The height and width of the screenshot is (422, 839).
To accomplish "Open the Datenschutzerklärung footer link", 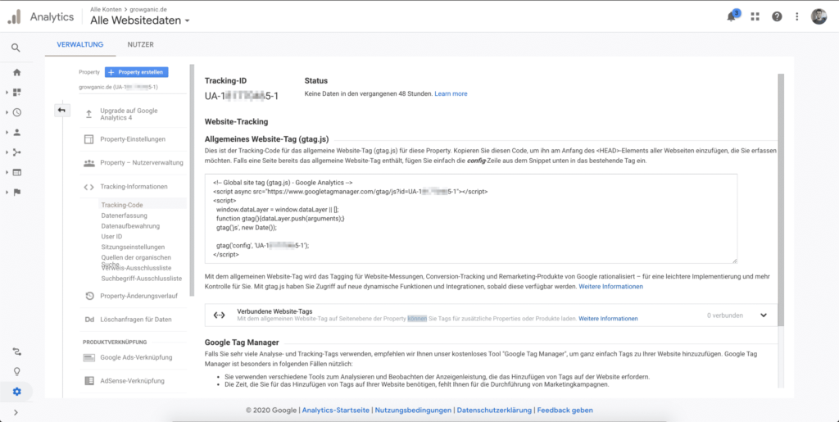I will (494, 411).
